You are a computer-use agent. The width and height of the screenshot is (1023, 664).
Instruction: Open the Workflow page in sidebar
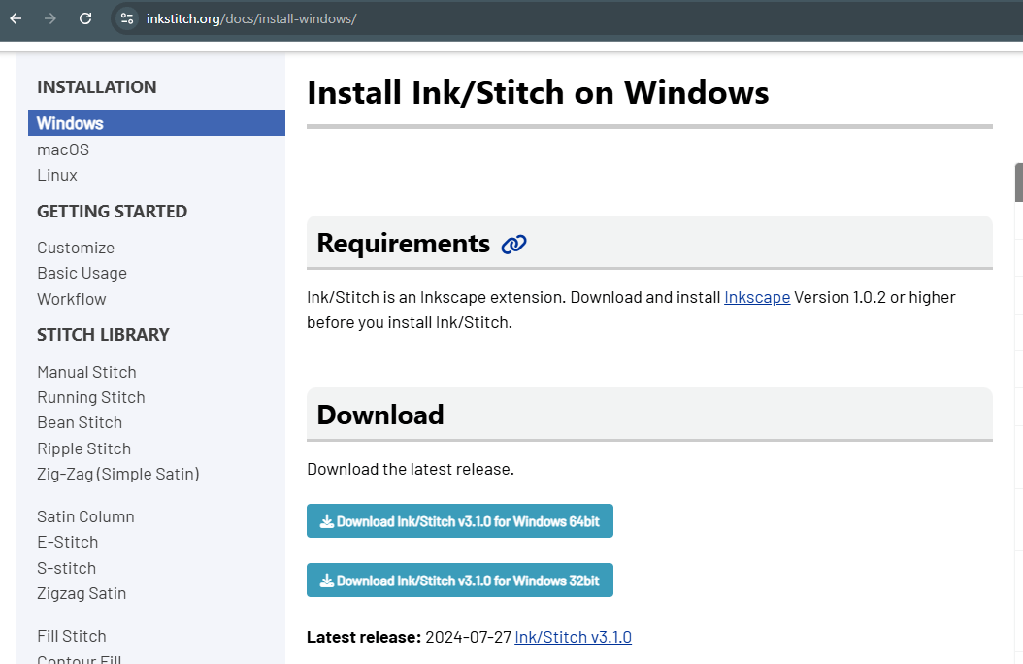71,299
